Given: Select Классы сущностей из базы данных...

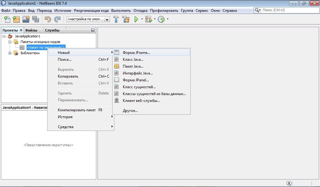Looking at the screenshot, I should [x=152, y=94].
